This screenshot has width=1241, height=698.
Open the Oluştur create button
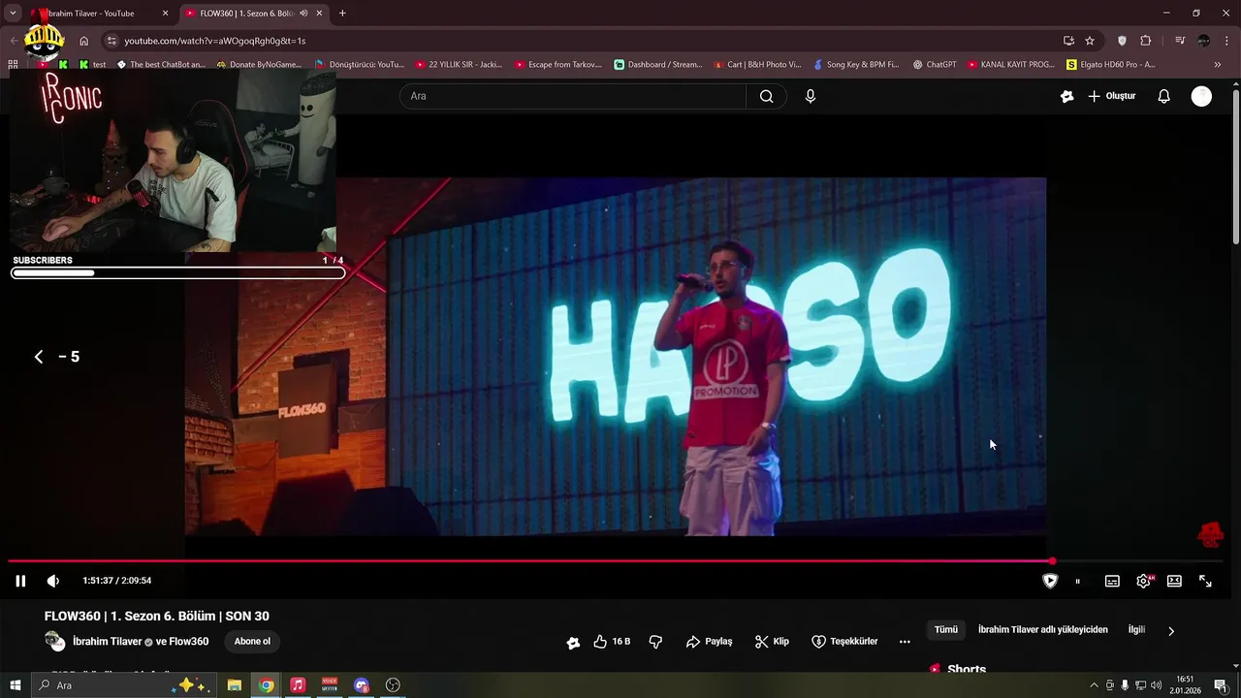(1111, 96)
